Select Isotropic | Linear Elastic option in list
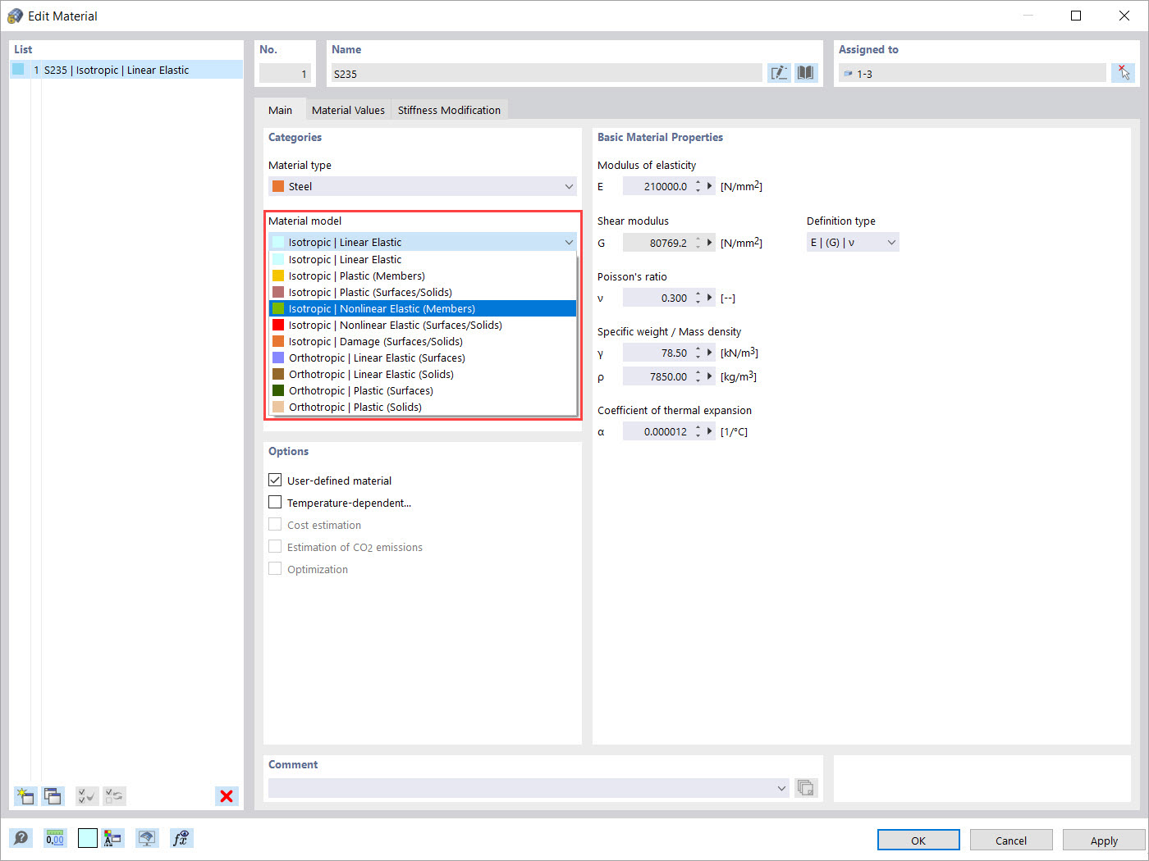Viewport: 1149px width, 861px height. [x=423, y=259]
